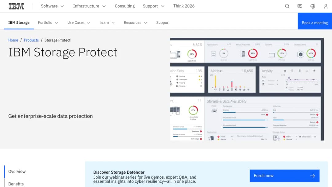
Task: Click the Discover Storage Defender heading
Action: pos(119,172)
